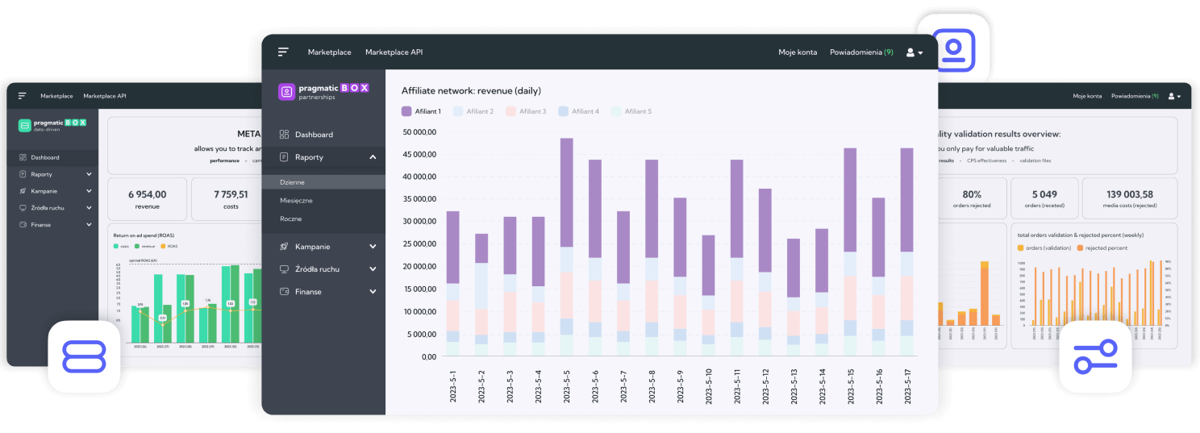
Task: Click the Finanse wallet icon in center sidebar
Action: tap(284, 292)
